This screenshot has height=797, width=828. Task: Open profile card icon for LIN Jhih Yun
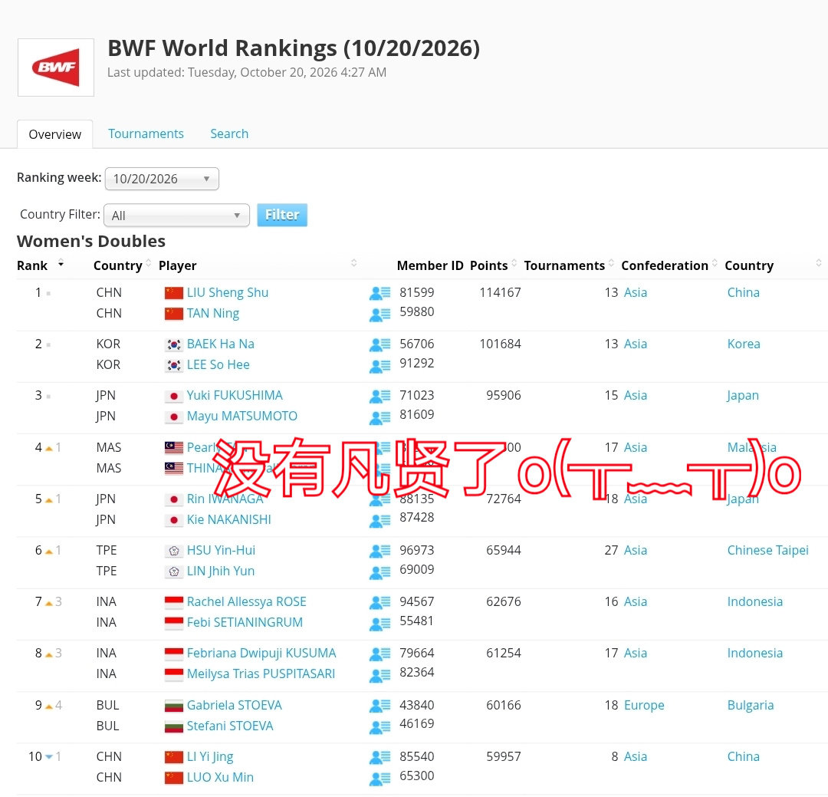point(379,571)
